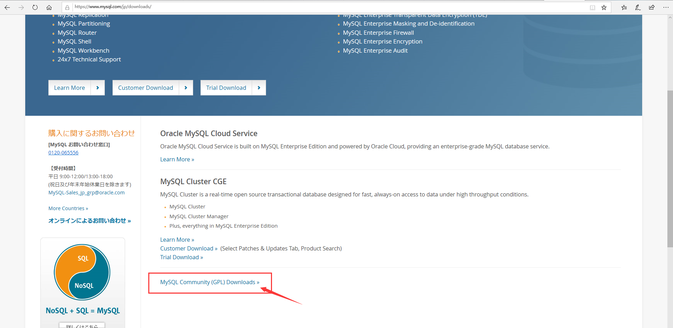Click the vertical scrollbar thumb
This screenshot has height=328, width=673.
(x=670, y=169)
